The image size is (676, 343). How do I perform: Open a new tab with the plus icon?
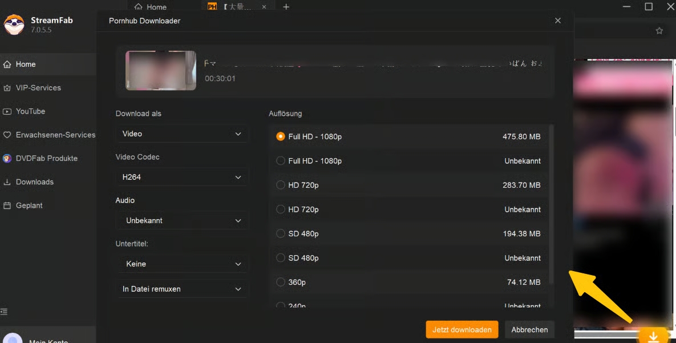[286, 7]
